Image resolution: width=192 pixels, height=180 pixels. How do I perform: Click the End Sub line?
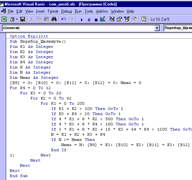coord(19,176)
